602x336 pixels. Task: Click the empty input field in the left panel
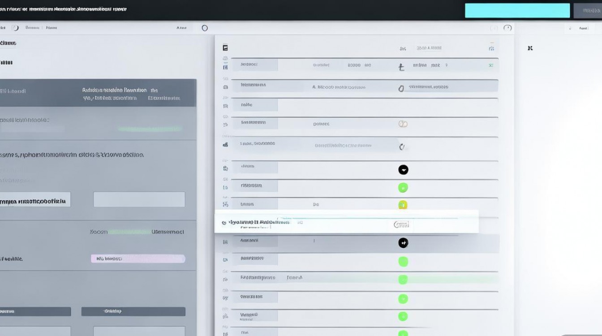139,199
